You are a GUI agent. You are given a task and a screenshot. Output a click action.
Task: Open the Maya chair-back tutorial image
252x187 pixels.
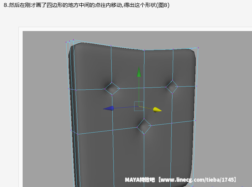tap(137, 109)
